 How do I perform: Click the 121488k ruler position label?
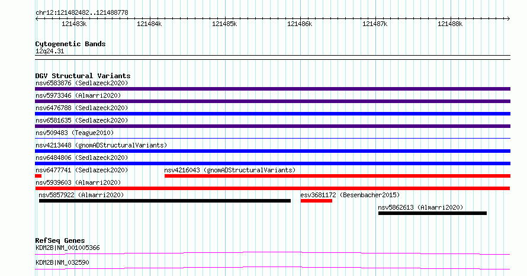coord(450,24)
